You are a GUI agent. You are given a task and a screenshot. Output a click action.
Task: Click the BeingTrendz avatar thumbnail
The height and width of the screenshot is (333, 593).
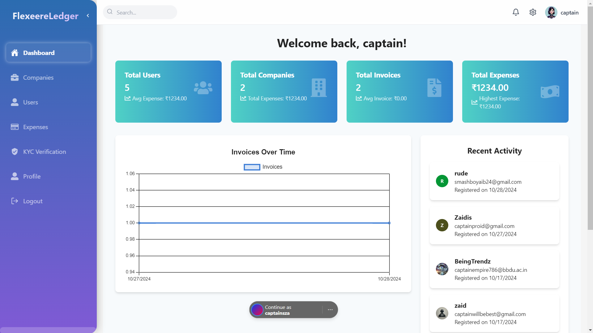coord(442,269)
